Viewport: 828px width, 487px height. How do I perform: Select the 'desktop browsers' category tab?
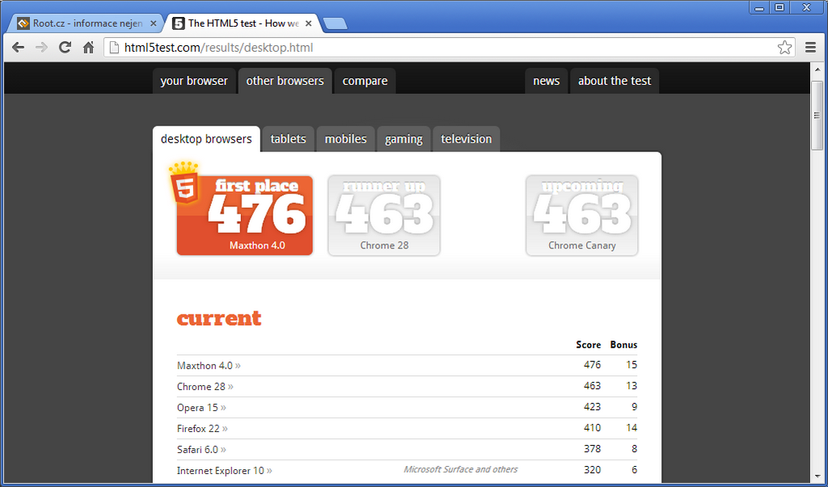point(206,139)
